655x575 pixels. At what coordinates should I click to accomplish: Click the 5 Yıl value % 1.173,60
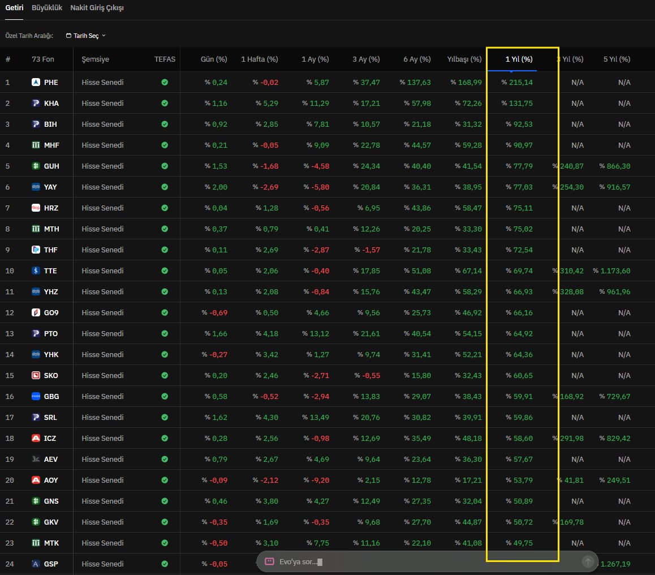(x=611, y=271)
